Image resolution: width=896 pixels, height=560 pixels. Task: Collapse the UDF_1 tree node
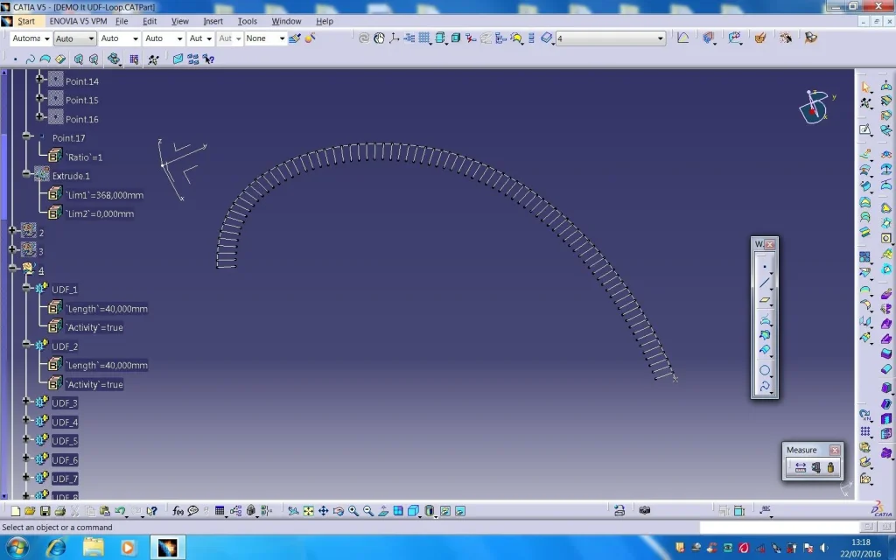point(26,287)
